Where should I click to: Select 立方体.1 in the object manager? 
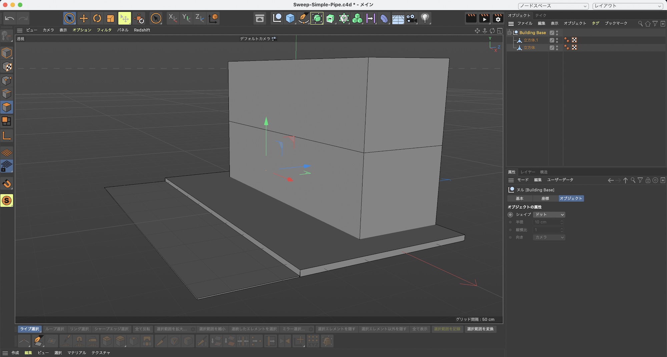531,40
